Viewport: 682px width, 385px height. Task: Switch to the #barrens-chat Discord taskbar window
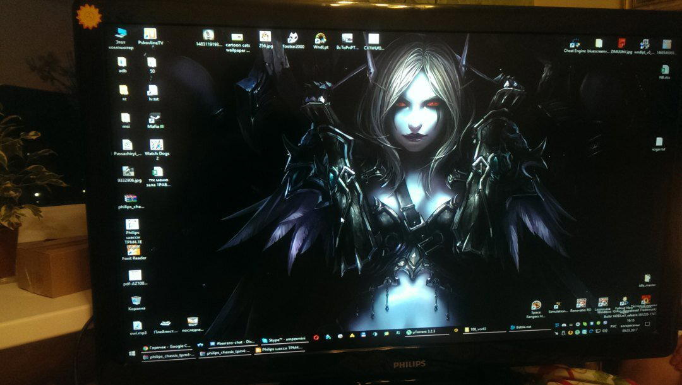(232, 343)
